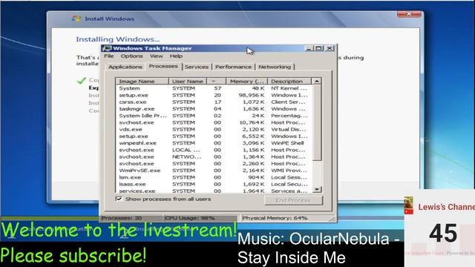Switch to the Services tab
This screenshot has height=267, width=475.
[x=197, y=67]
